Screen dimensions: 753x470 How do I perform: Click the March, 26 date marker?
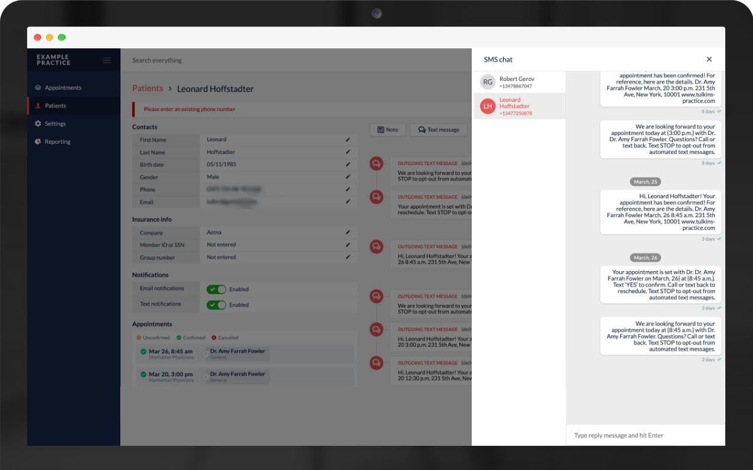(646, 258)
